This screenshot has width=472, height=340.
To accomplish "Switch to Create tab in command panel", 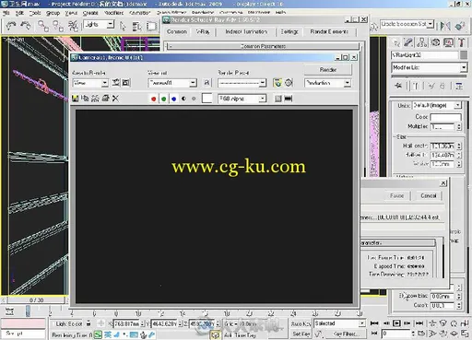I will click(396, 42).
